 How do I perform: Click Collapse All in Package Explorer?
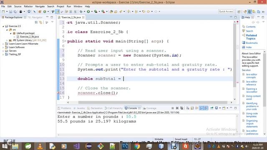click(36, 22)
